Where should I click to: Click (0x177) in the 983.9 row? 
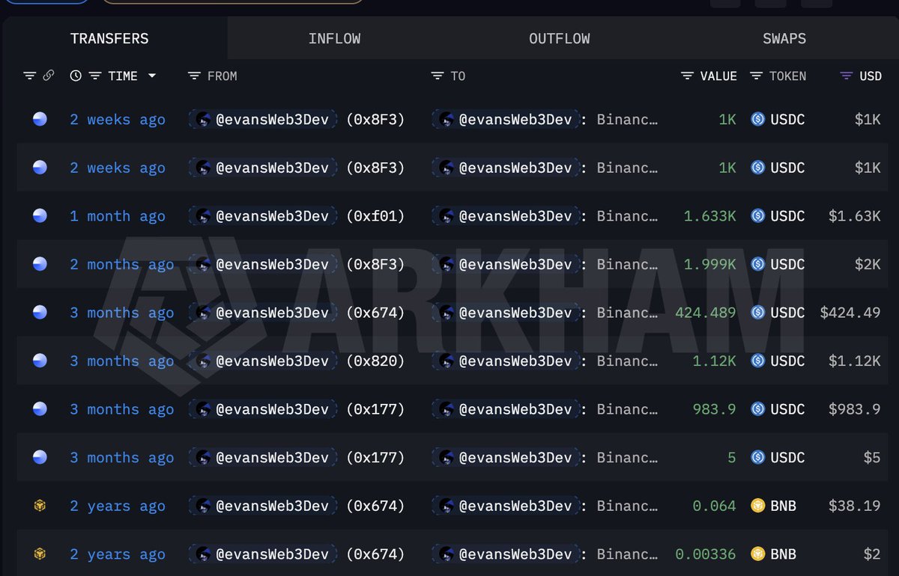coord(375,409)
